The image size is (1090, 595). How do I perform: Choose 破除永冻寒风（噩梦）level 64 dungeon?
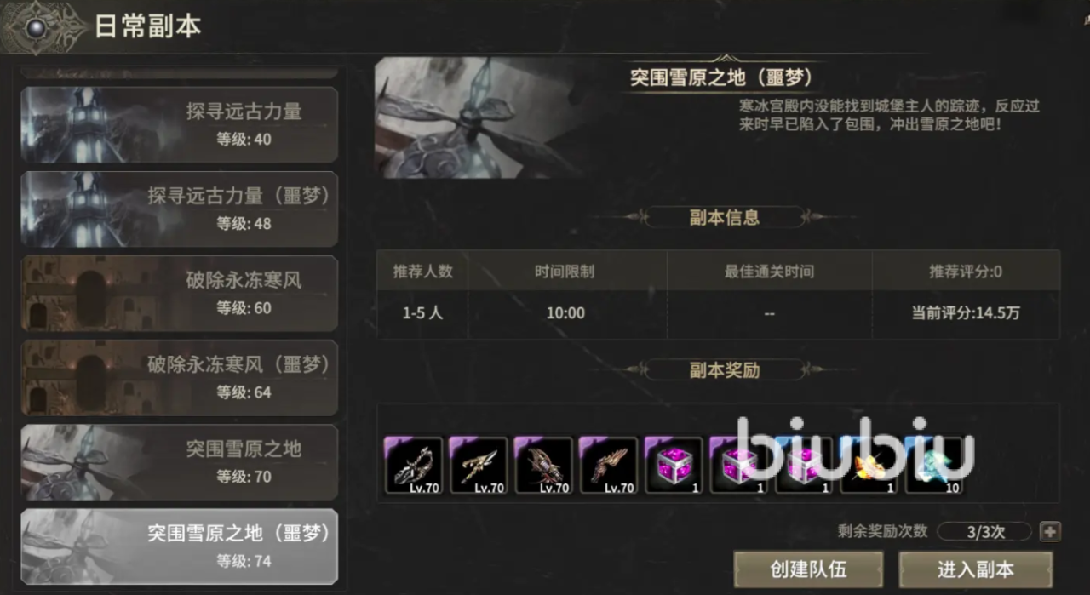point(179,377)
